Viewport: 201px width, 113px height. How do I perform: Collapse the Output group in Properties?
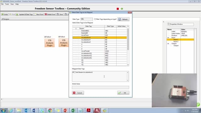(x=168, y=44)
